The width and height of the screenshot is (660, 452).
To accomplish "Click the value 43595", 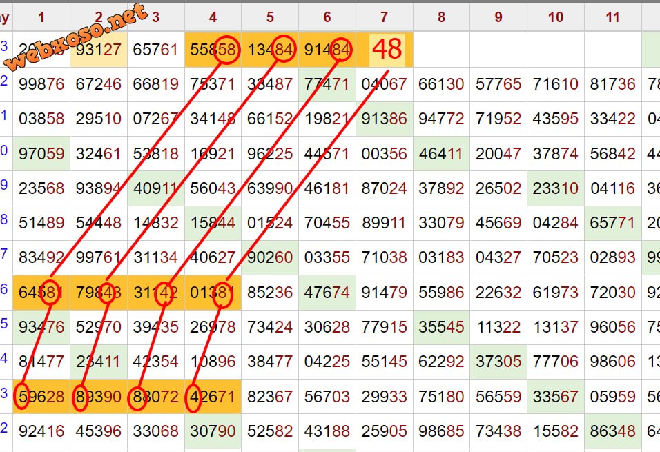I will click(x=556, y=119).
